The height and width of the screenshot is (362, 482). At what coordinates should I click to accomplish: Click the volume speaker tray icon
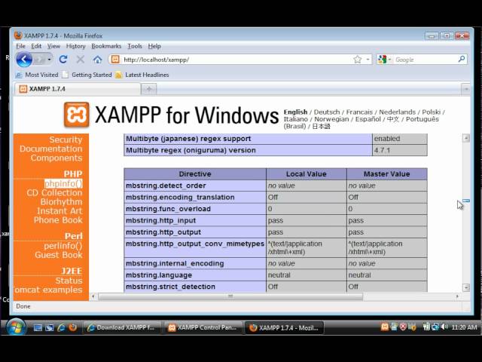click(x=444, y=327)
